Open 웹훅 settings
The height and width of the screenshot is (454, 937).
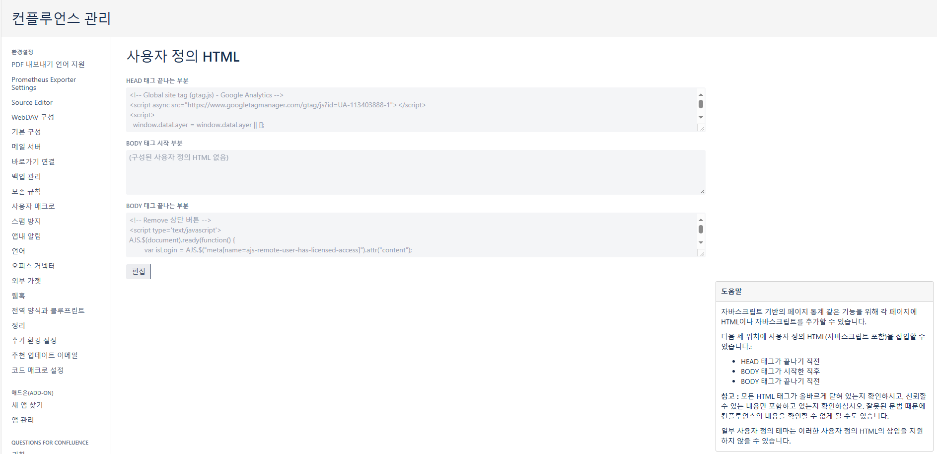pos(18,296)
